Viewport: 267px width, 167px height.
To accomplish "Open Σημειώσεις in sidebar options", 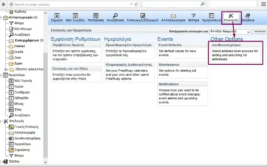I will coord(22,150).
